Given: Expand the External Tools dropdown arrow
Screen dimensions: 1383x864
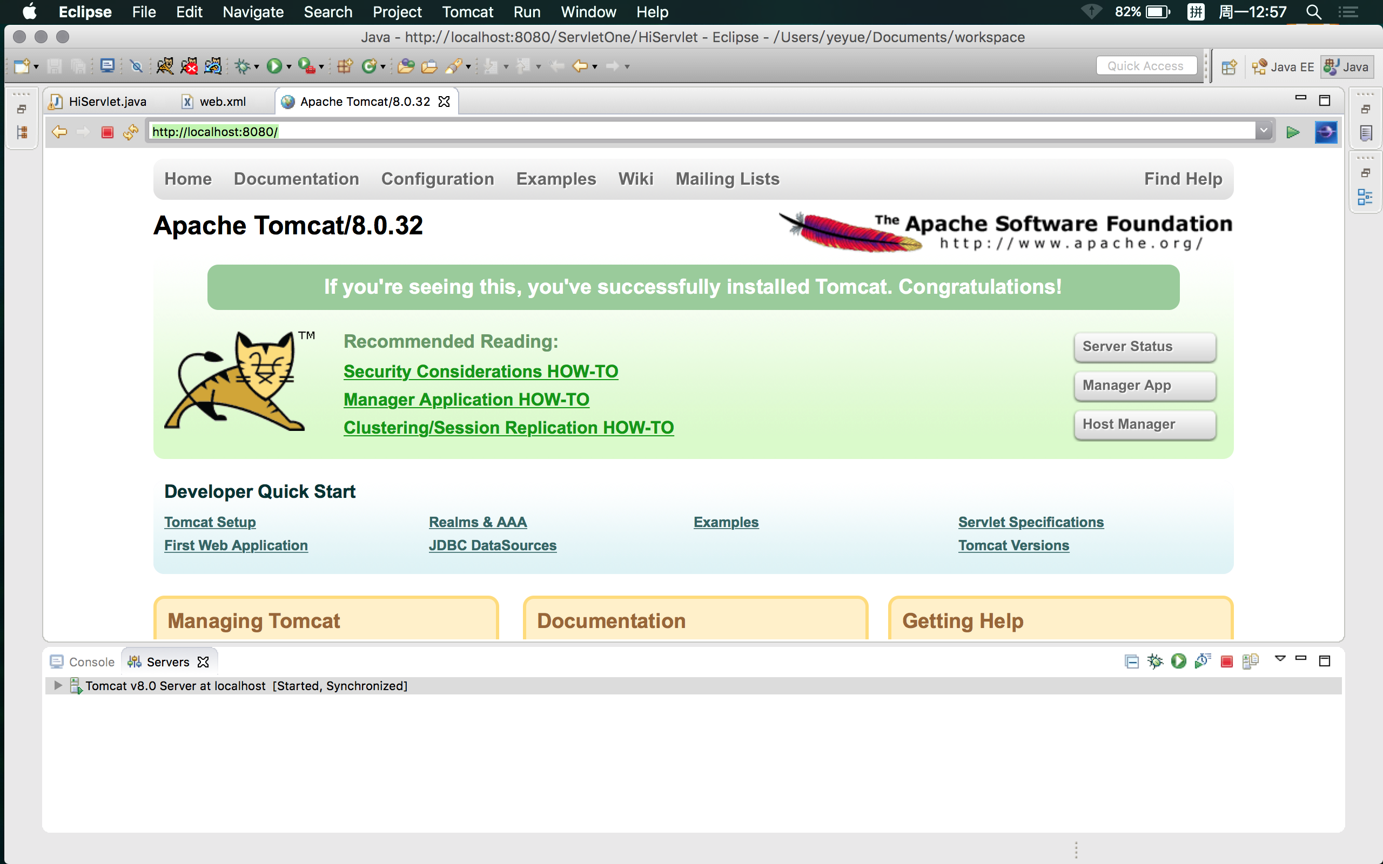Looking at the screenshot, I should tap(321, 67).
